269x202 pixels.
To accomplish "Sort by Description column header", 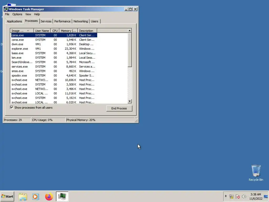I will pyautogui.click(x=87, y=31).
